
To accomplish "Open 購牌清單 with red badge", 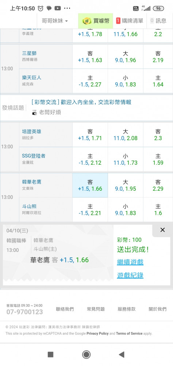I will click(x=130, y=21).
